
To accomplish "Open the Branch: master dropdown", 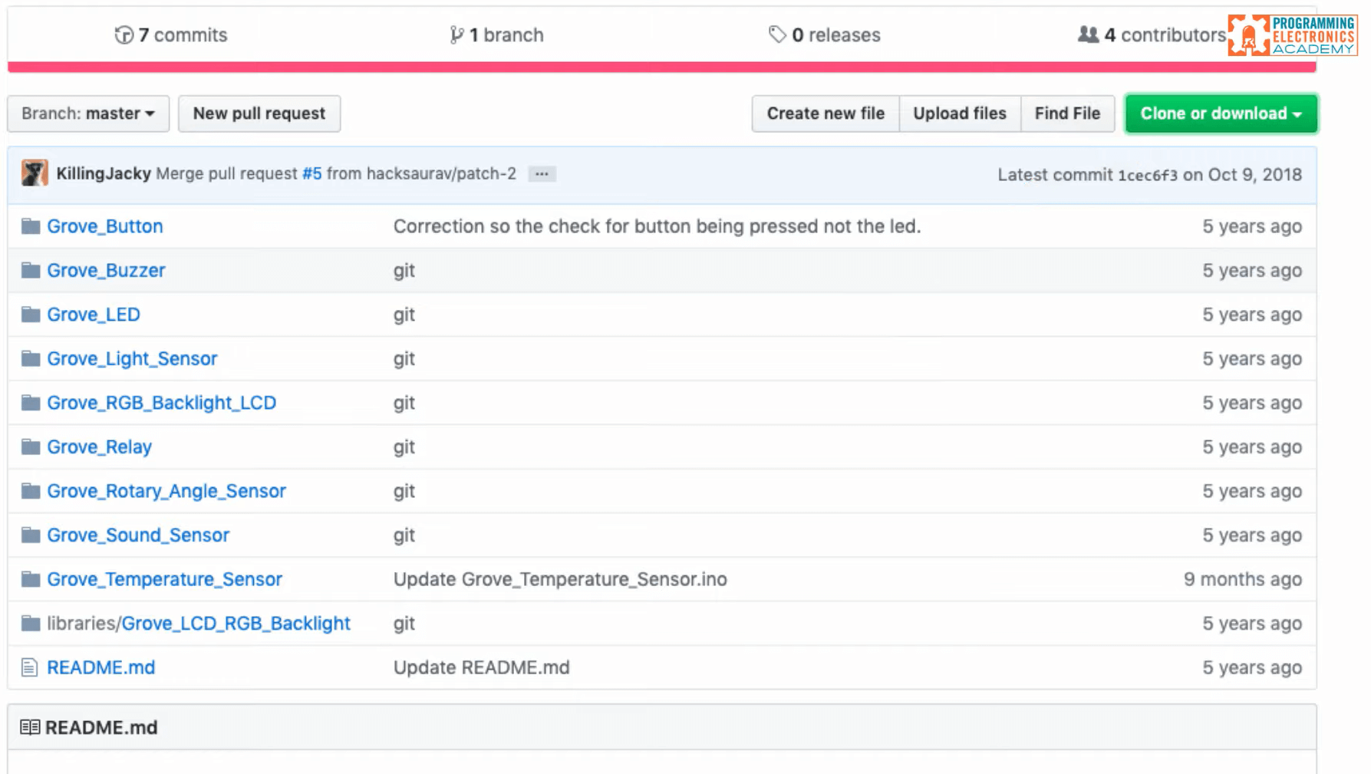I will [x=87, y=113].
